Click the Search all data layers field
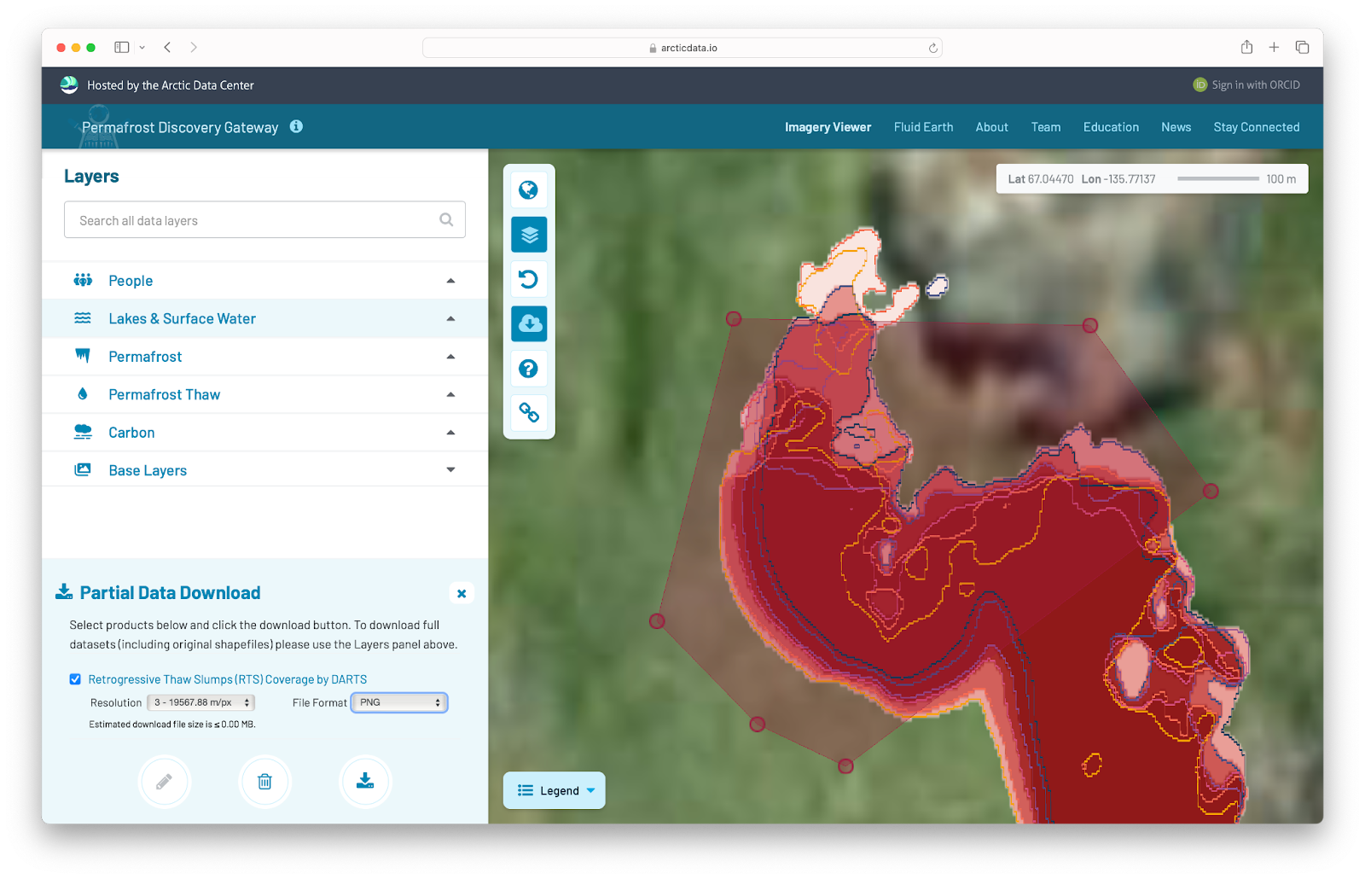The height and width of the screenshot is (879, 1365). pyautogui.click(x=256, y=220)
